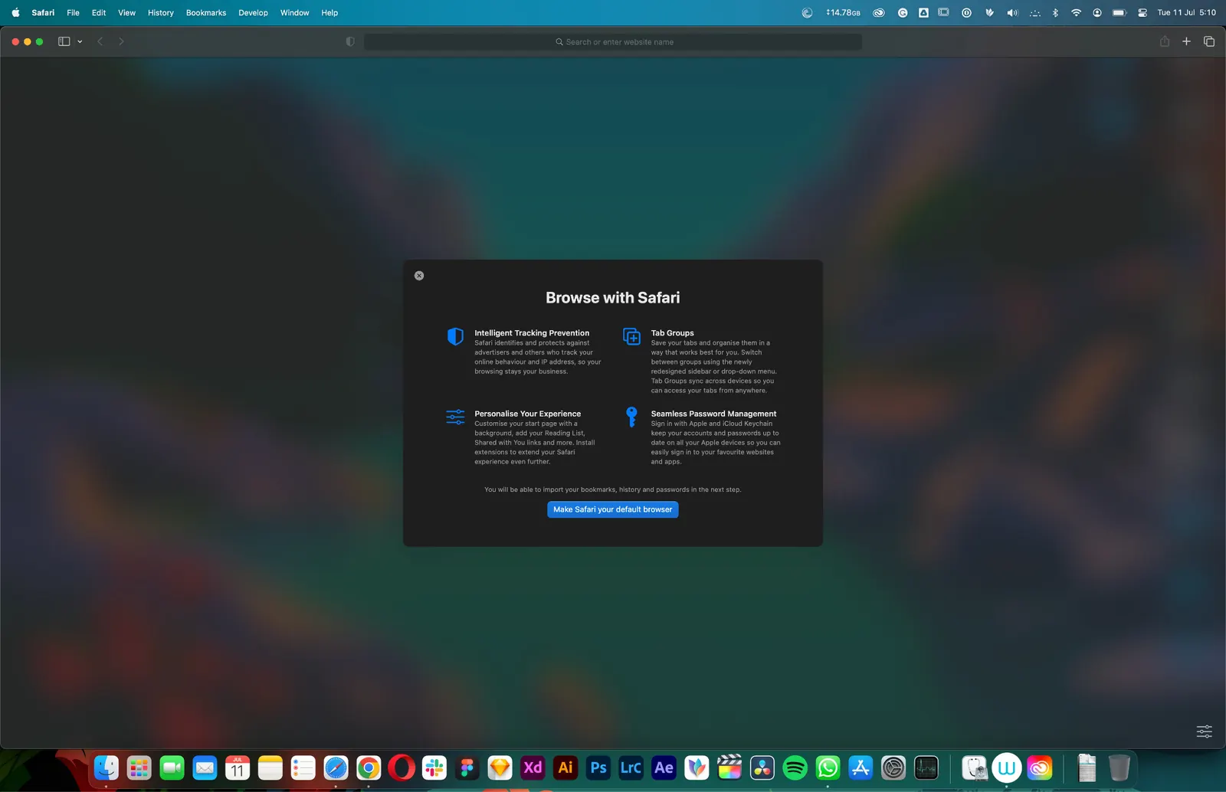This screenshot has height=792, width=1226.
Task: Open Calendar from the dock
Action: point(238,767)
